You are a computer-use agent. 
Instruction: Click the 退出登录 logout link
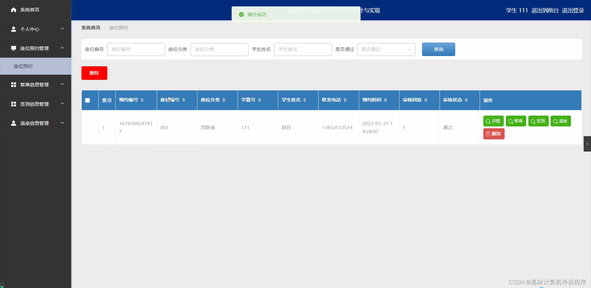pyautogui.click(x=573, y=10)
